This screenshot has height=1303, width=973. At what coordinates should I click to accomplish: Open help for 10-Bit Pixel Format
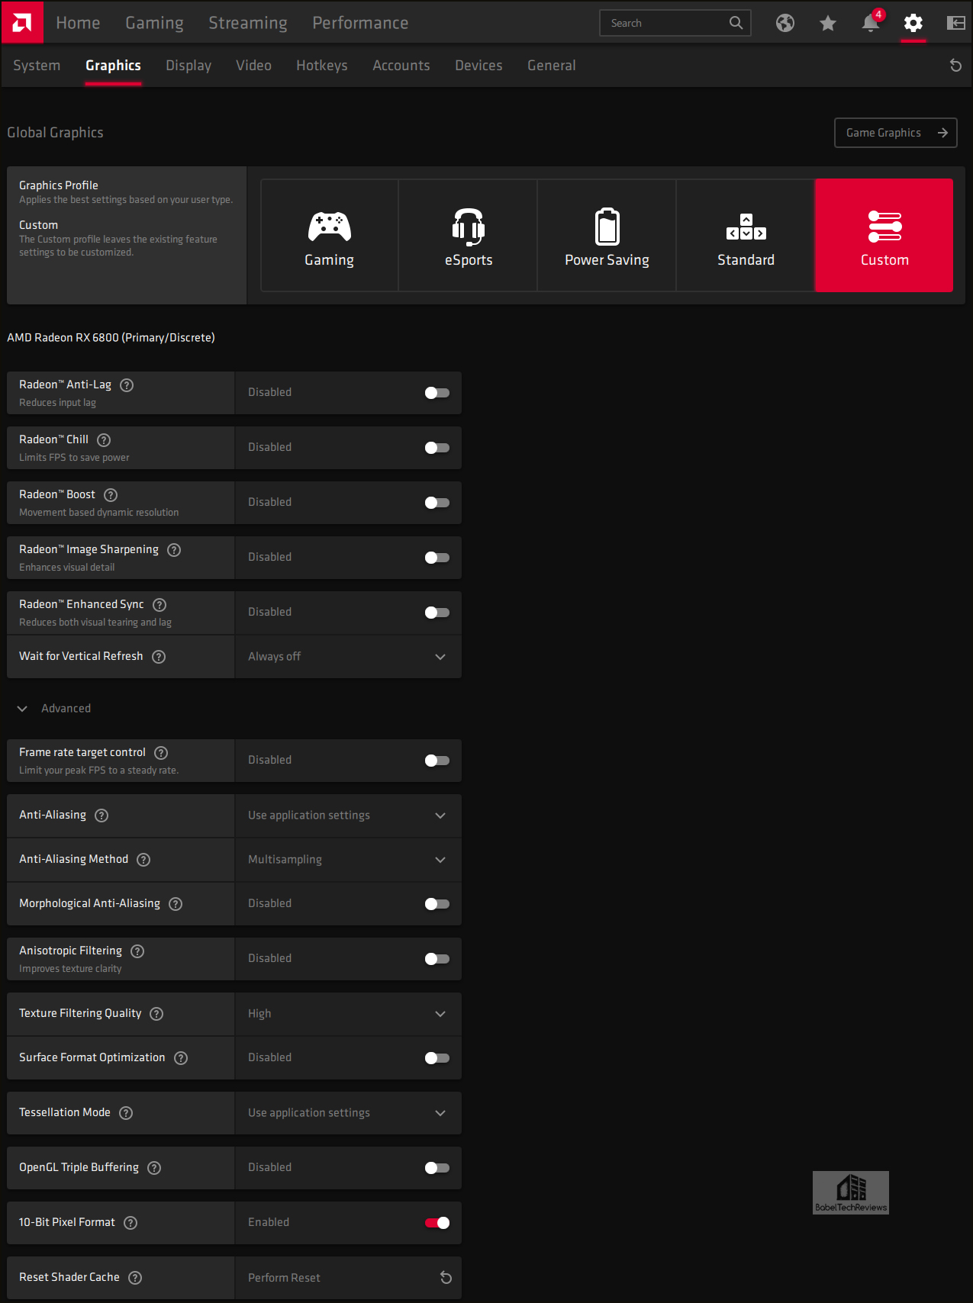point(130,1223)
